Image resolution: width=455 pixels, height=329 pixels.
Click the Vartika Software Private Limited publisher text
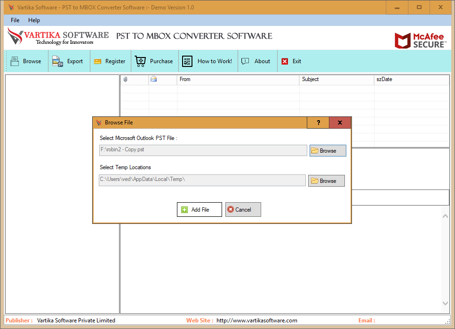pos(76,321)
